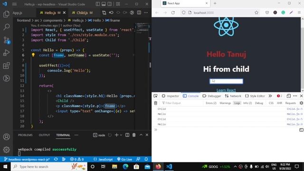The image size is (304, 171).
Task: Toggle responsive design mode icon
Action: coord(288,96)
